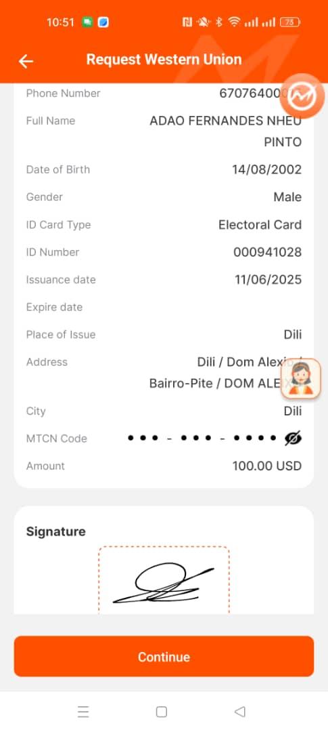Screen dimensions: 328x732
Task: Tap the Amount value 100.00 USD
Action: [x=267, y=466]
